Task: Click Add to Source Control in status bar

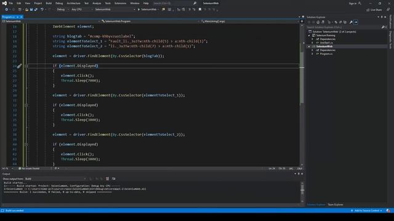Action: [x=366, y=211]
